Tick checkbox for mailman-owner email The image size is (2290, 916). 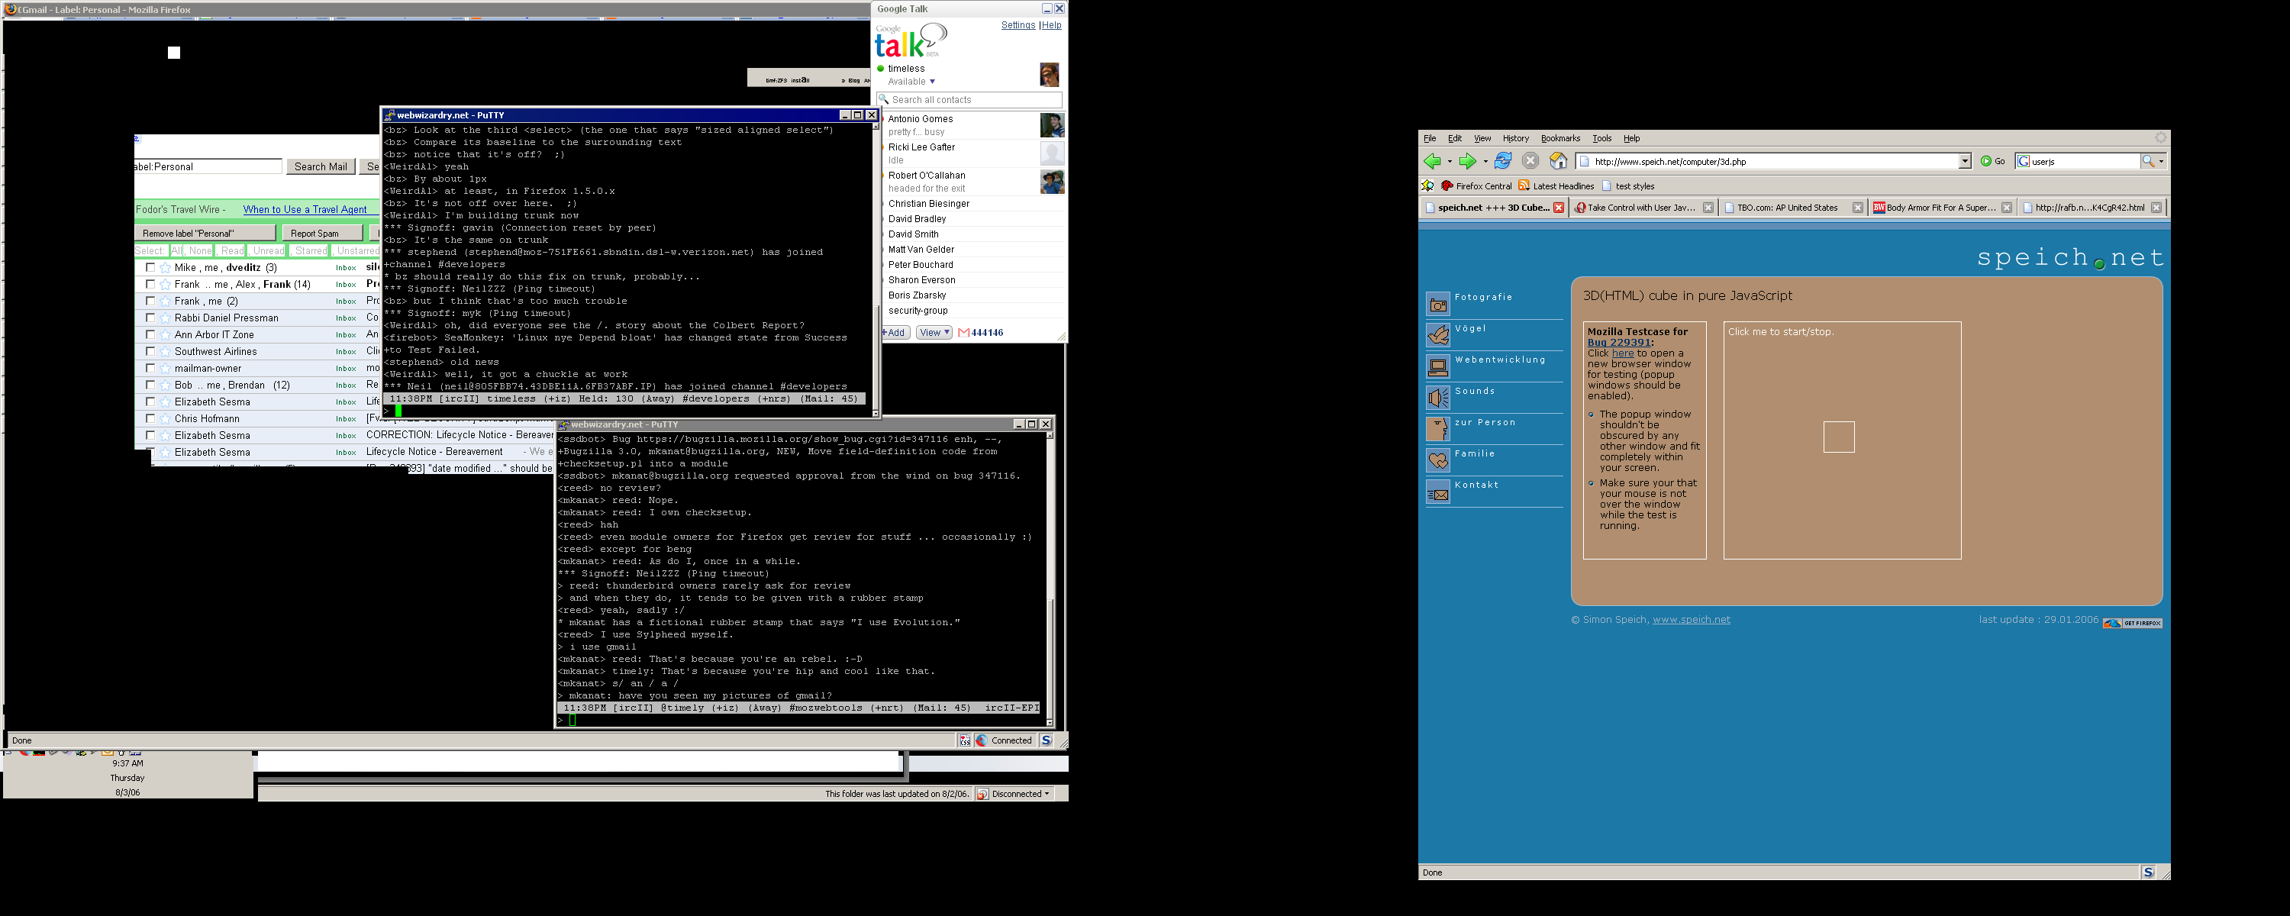point(150,368)
